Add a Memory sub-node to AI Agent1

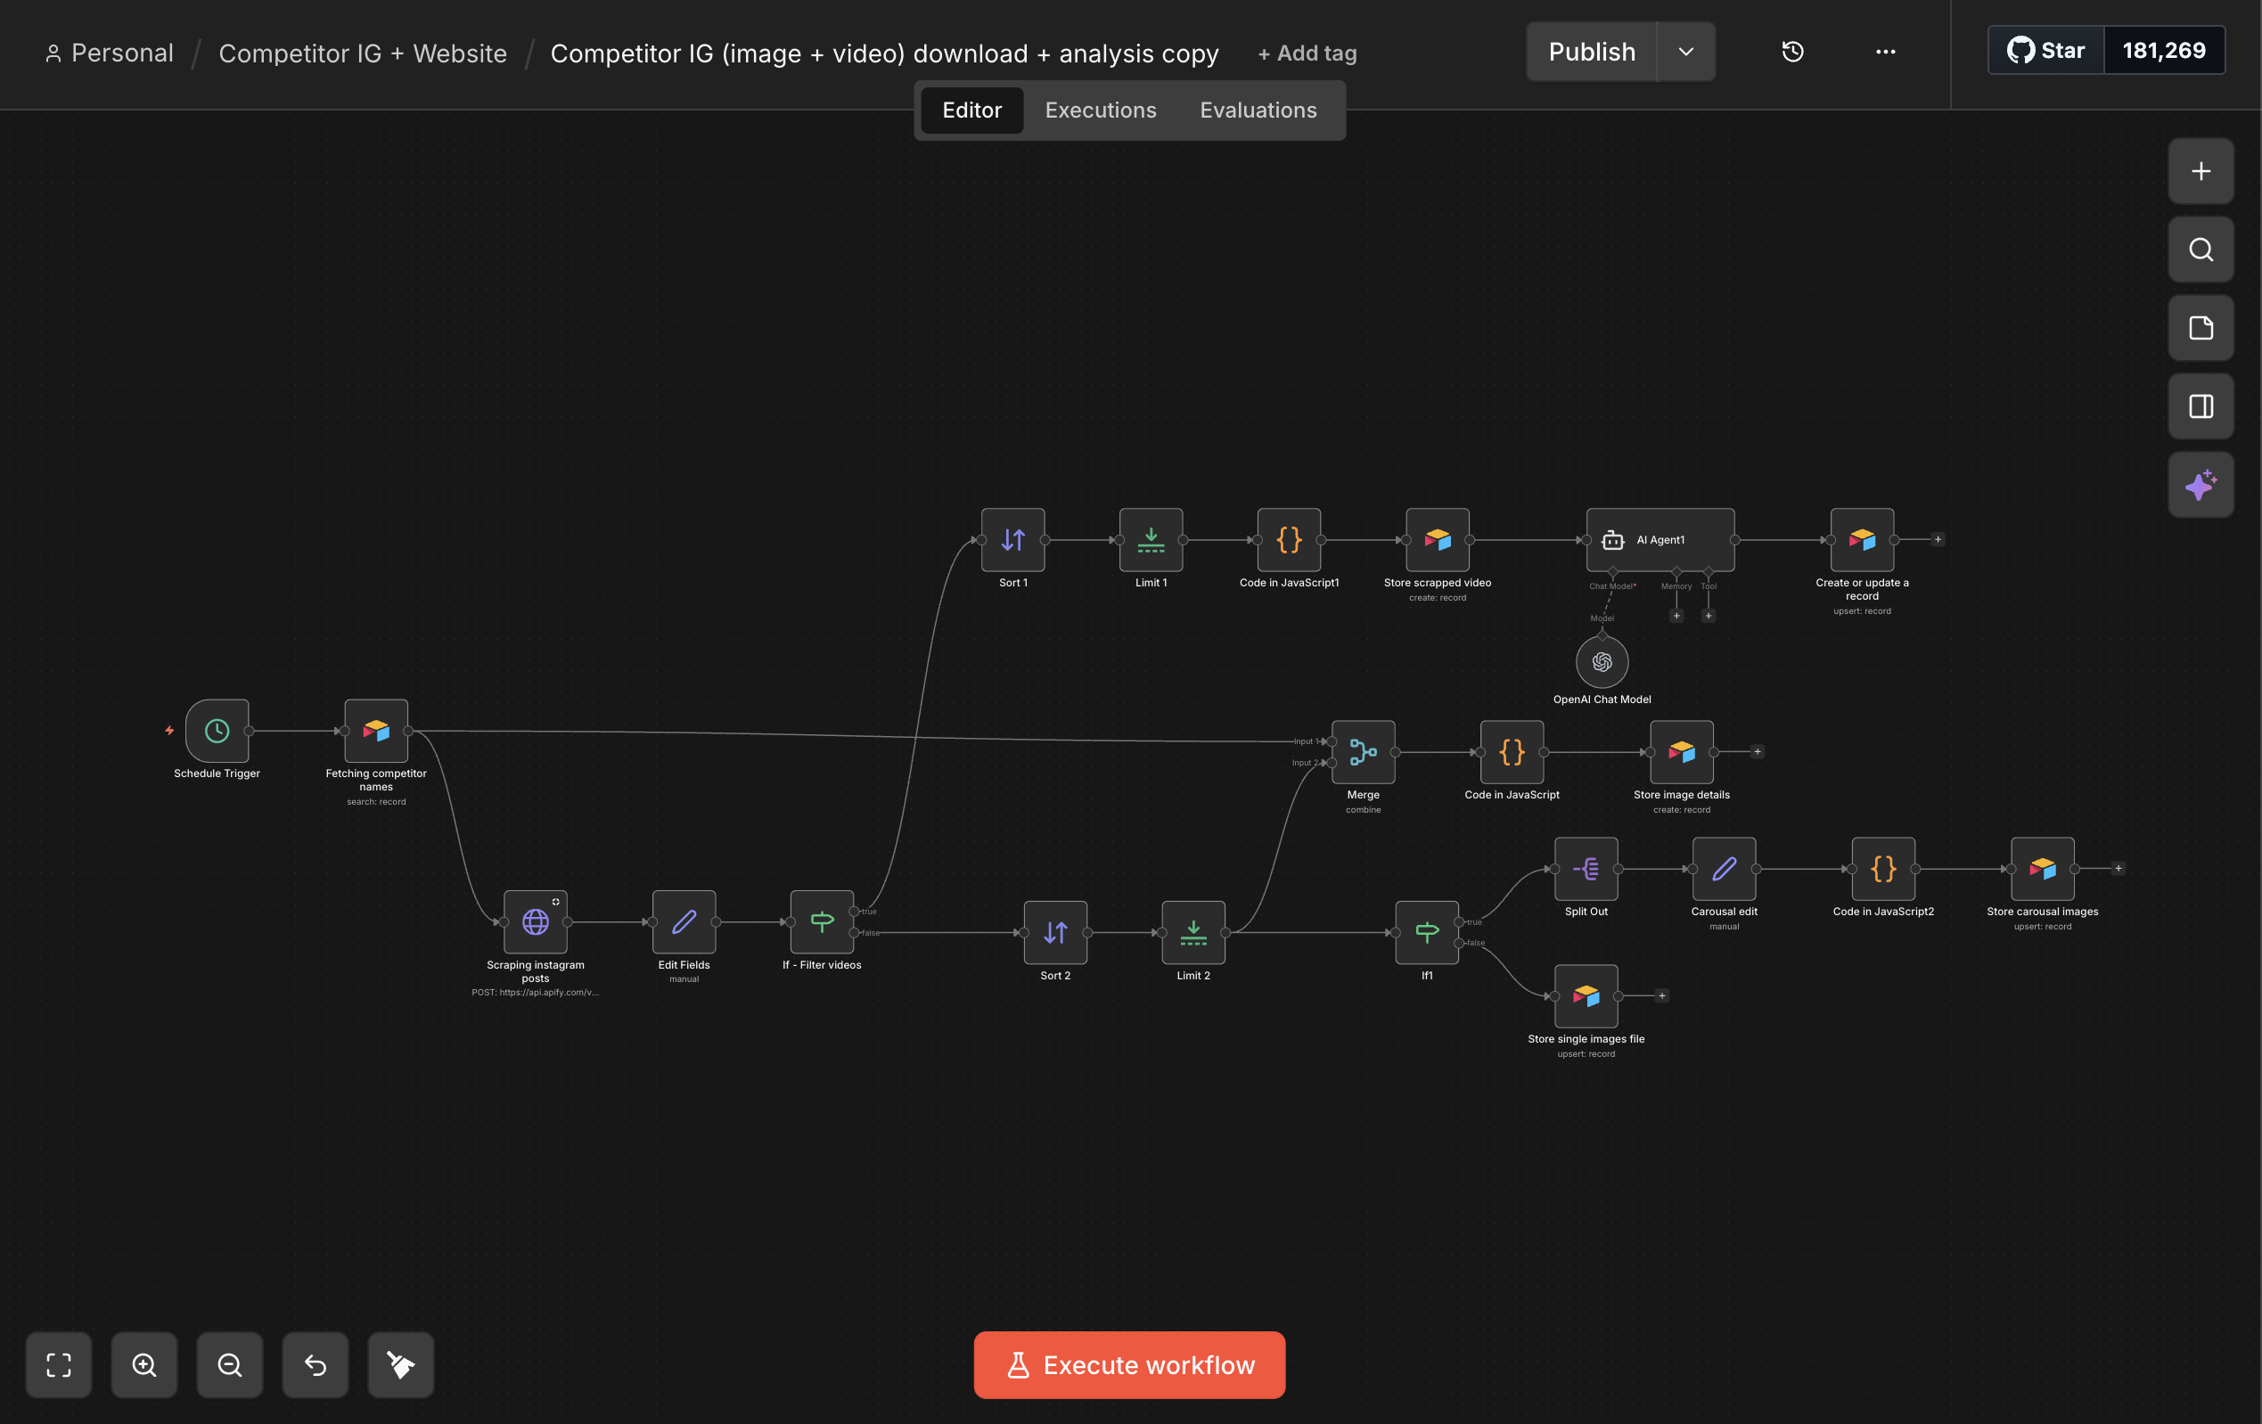[x=1676, y=616]
